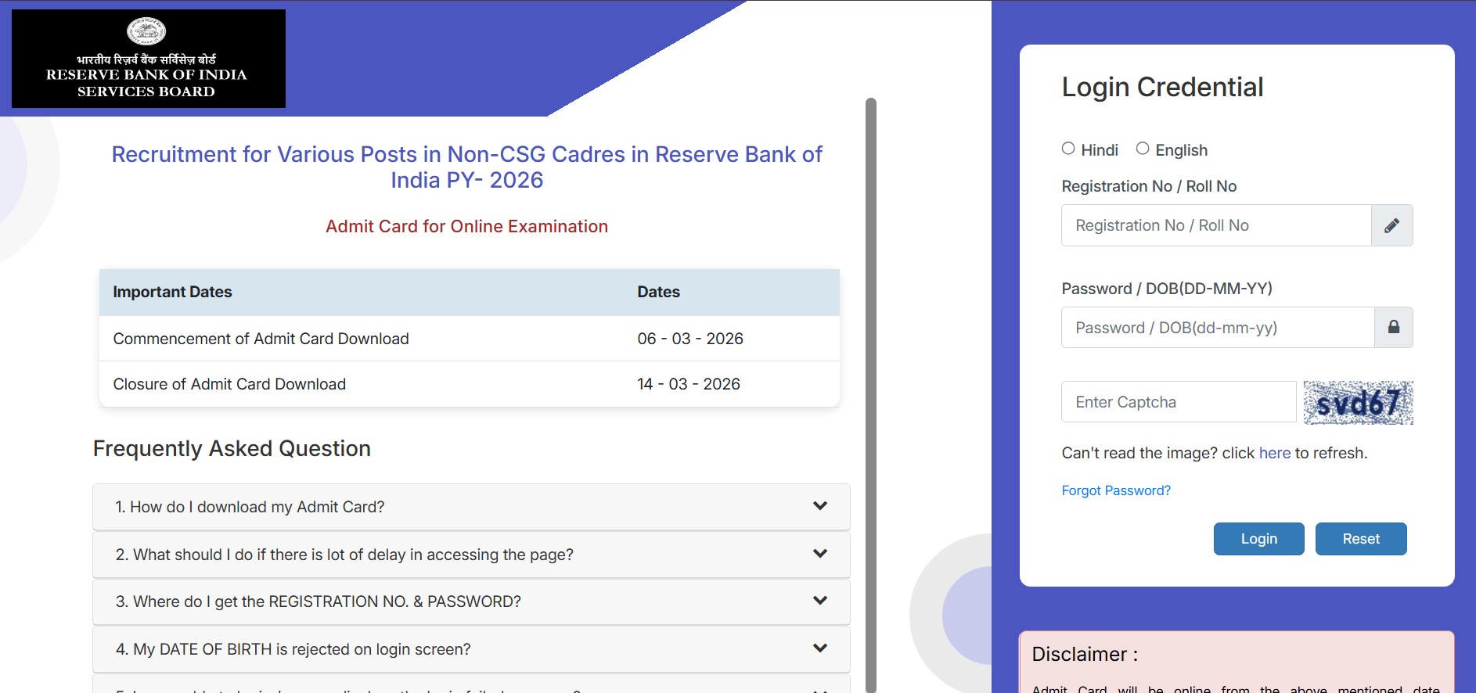The width and height of the screenshot is (1476, 693).
Task: Click the RBI Services Board logo
Action: point(149,59)
